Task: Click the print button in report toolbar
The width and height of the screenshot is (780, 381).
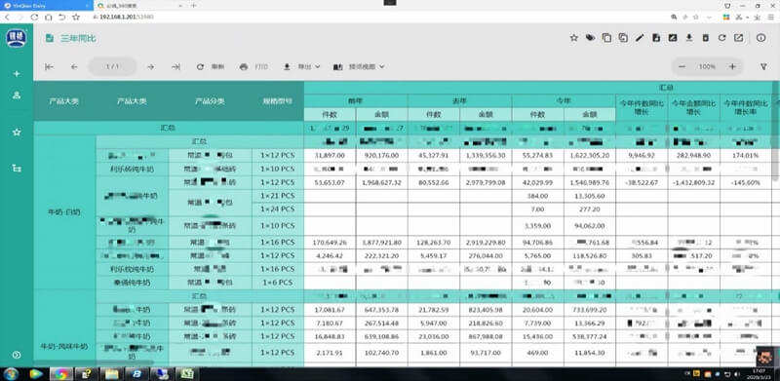Action: click(253, 66)
